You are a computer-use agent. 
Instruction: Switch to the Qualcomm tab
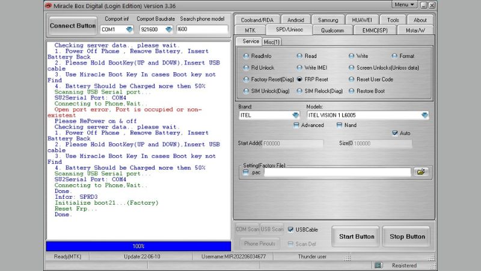(332, 30)
